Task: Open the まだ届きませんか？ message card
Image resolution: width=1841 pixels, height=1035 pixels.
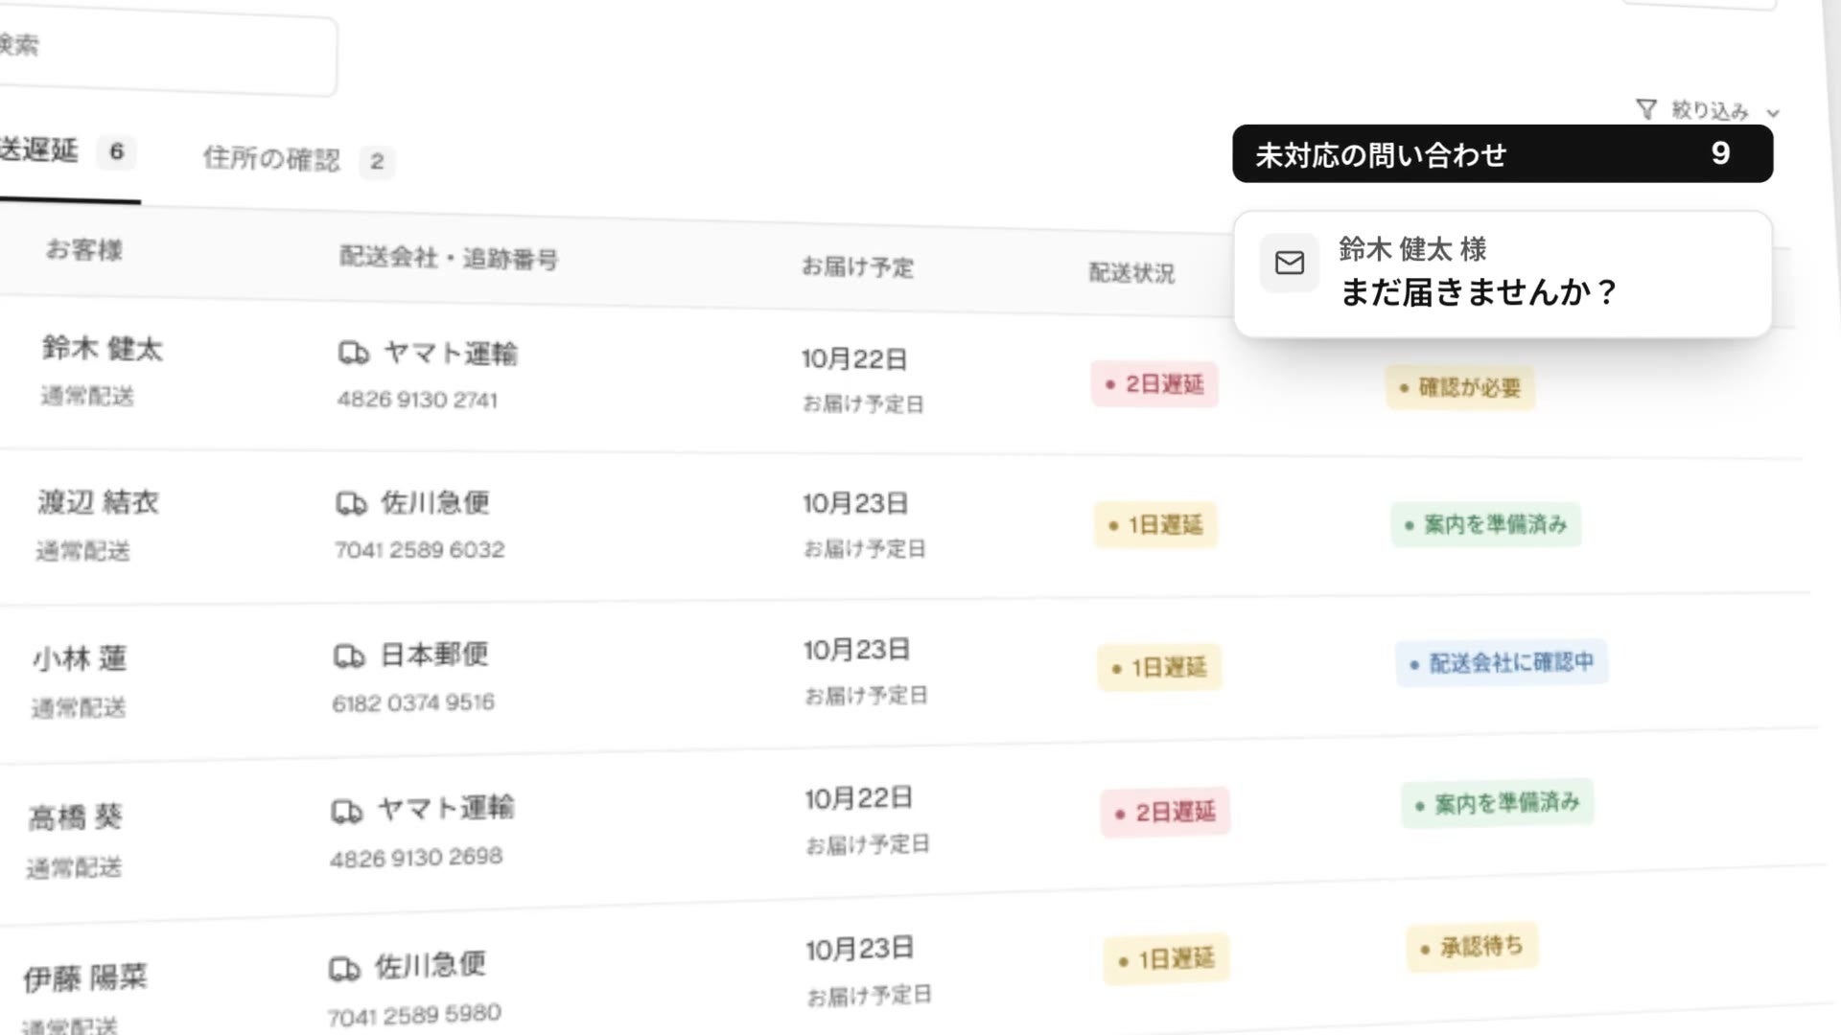Action: pos(1503,274)
